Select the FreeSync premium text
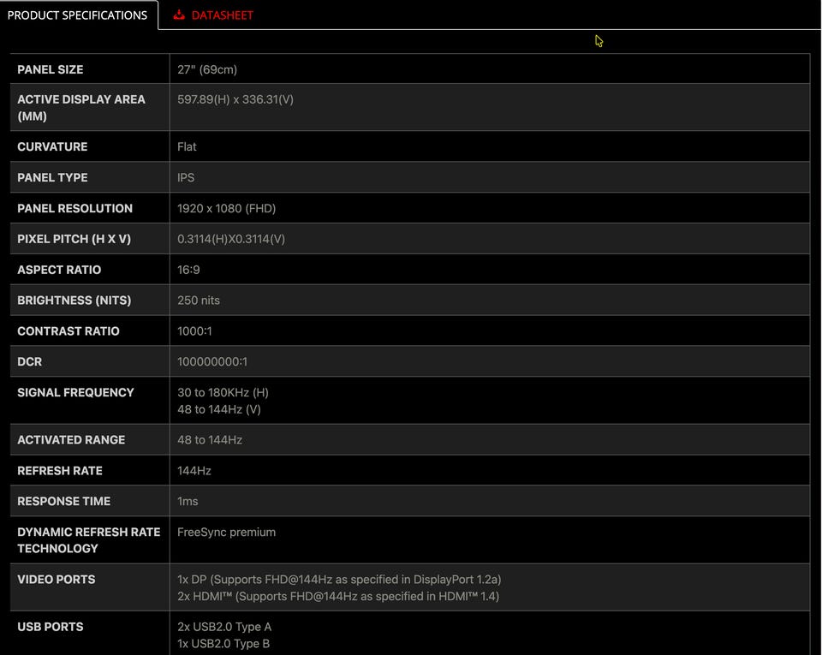This screenshot has width=822, height=655. (x=226, y=532)
